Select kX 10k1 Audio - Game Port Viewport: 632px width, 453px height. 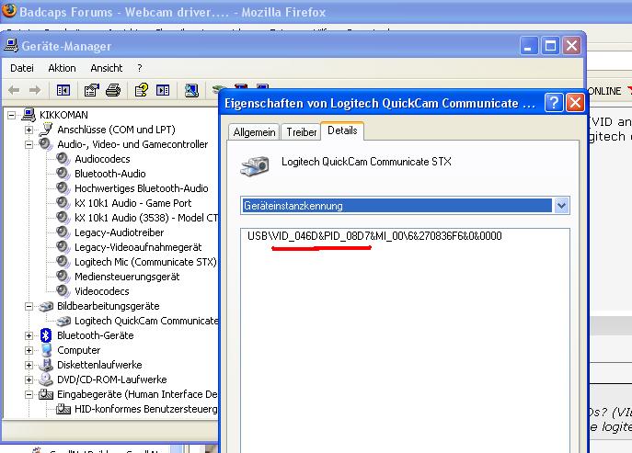(x=133, y=203)
